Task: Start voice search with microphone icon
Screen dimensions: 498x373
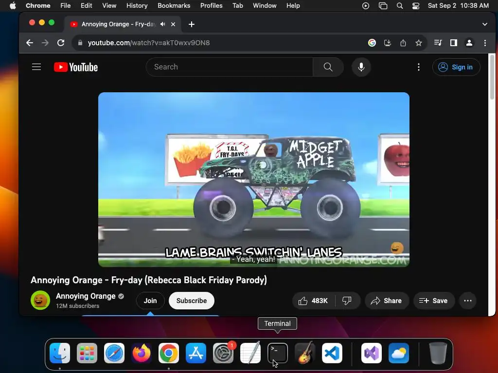Action: (361, 67)
